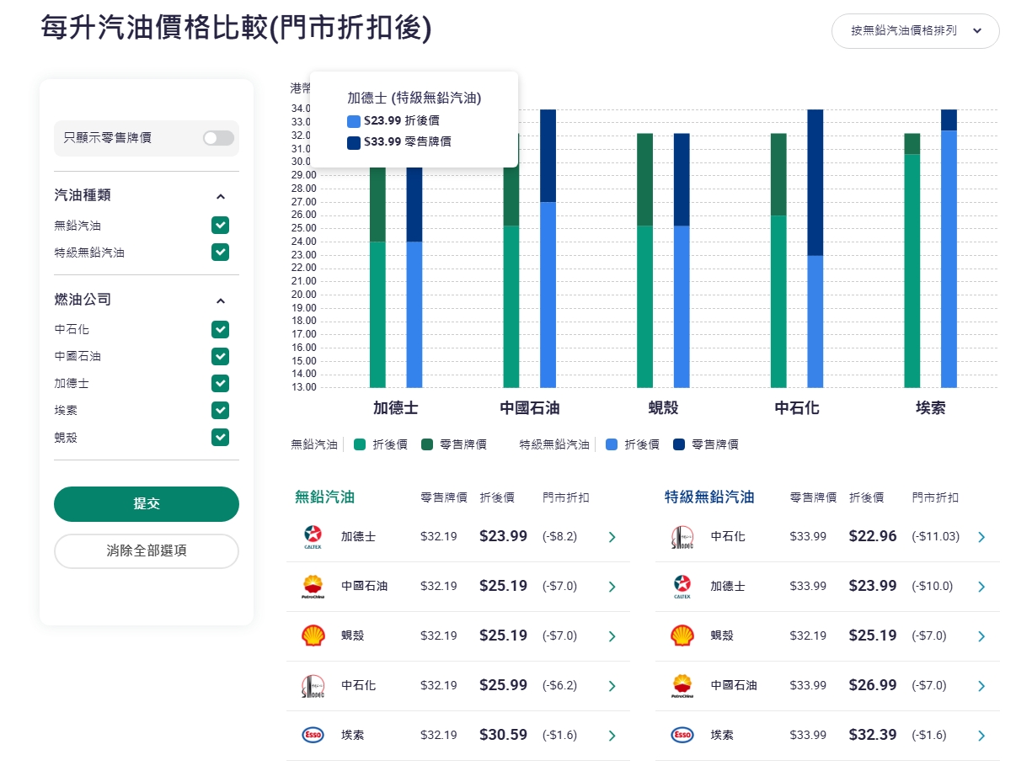Uncheck the 蜆殼 company checkbox
Screen dimensions: 1032x771
click(x=221, y=437)
